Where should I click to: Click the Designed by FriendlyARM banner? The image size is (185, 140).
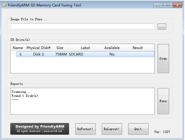[40, 129]
